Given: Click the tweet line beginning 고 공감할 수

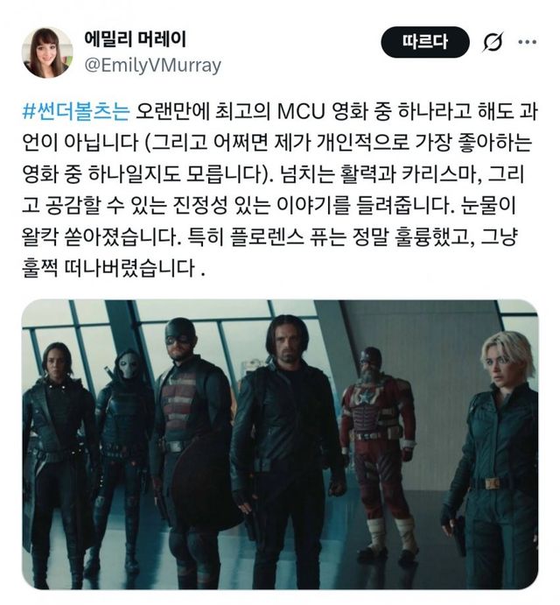Looking at the screenshot, I should pos(269,206).
